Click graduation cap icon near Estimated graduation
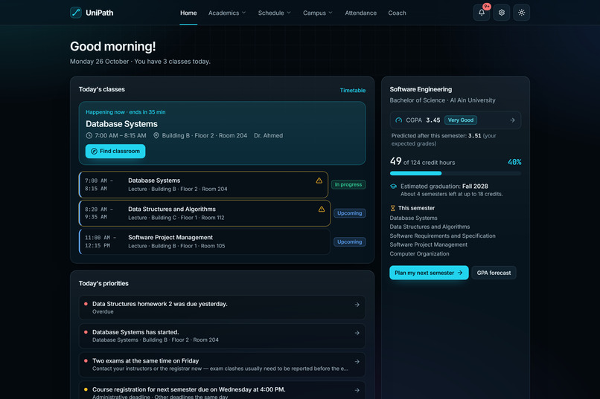 point(393,186)
